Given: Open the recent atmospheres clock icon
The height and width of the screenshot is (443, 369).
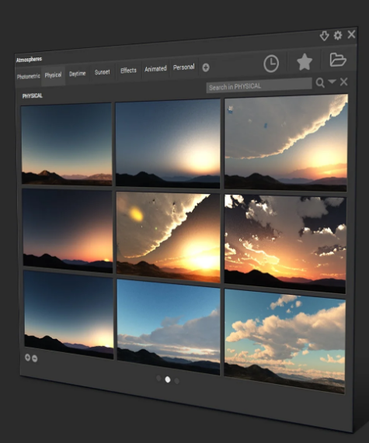Looking at the screenshot, I should point(271,64).
